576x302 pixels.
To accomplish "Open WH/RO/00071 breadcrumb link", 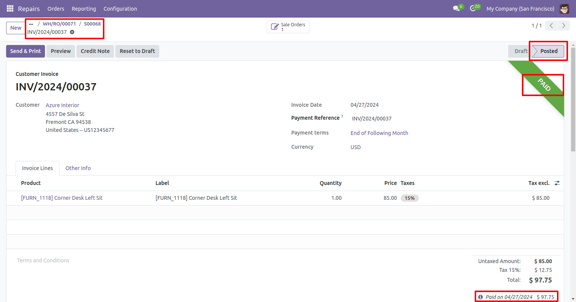I will [x=59, y=24].
